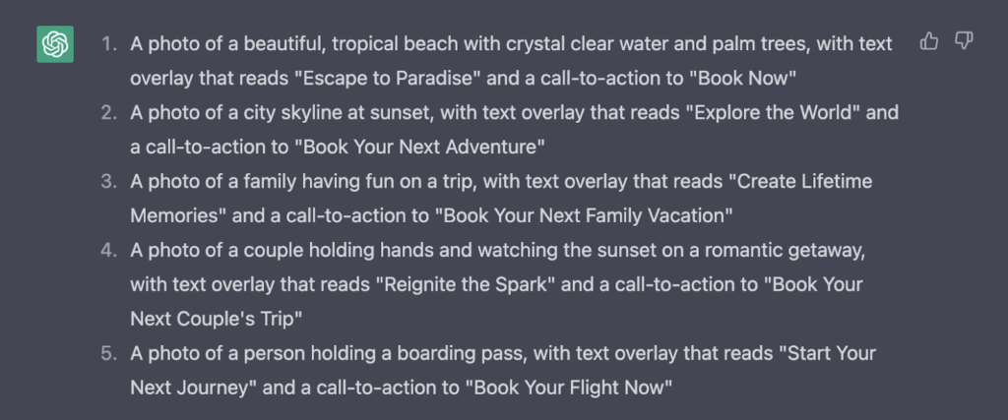Click list number 2 marker
The image size is (1008, 420).
pos(108,113)
